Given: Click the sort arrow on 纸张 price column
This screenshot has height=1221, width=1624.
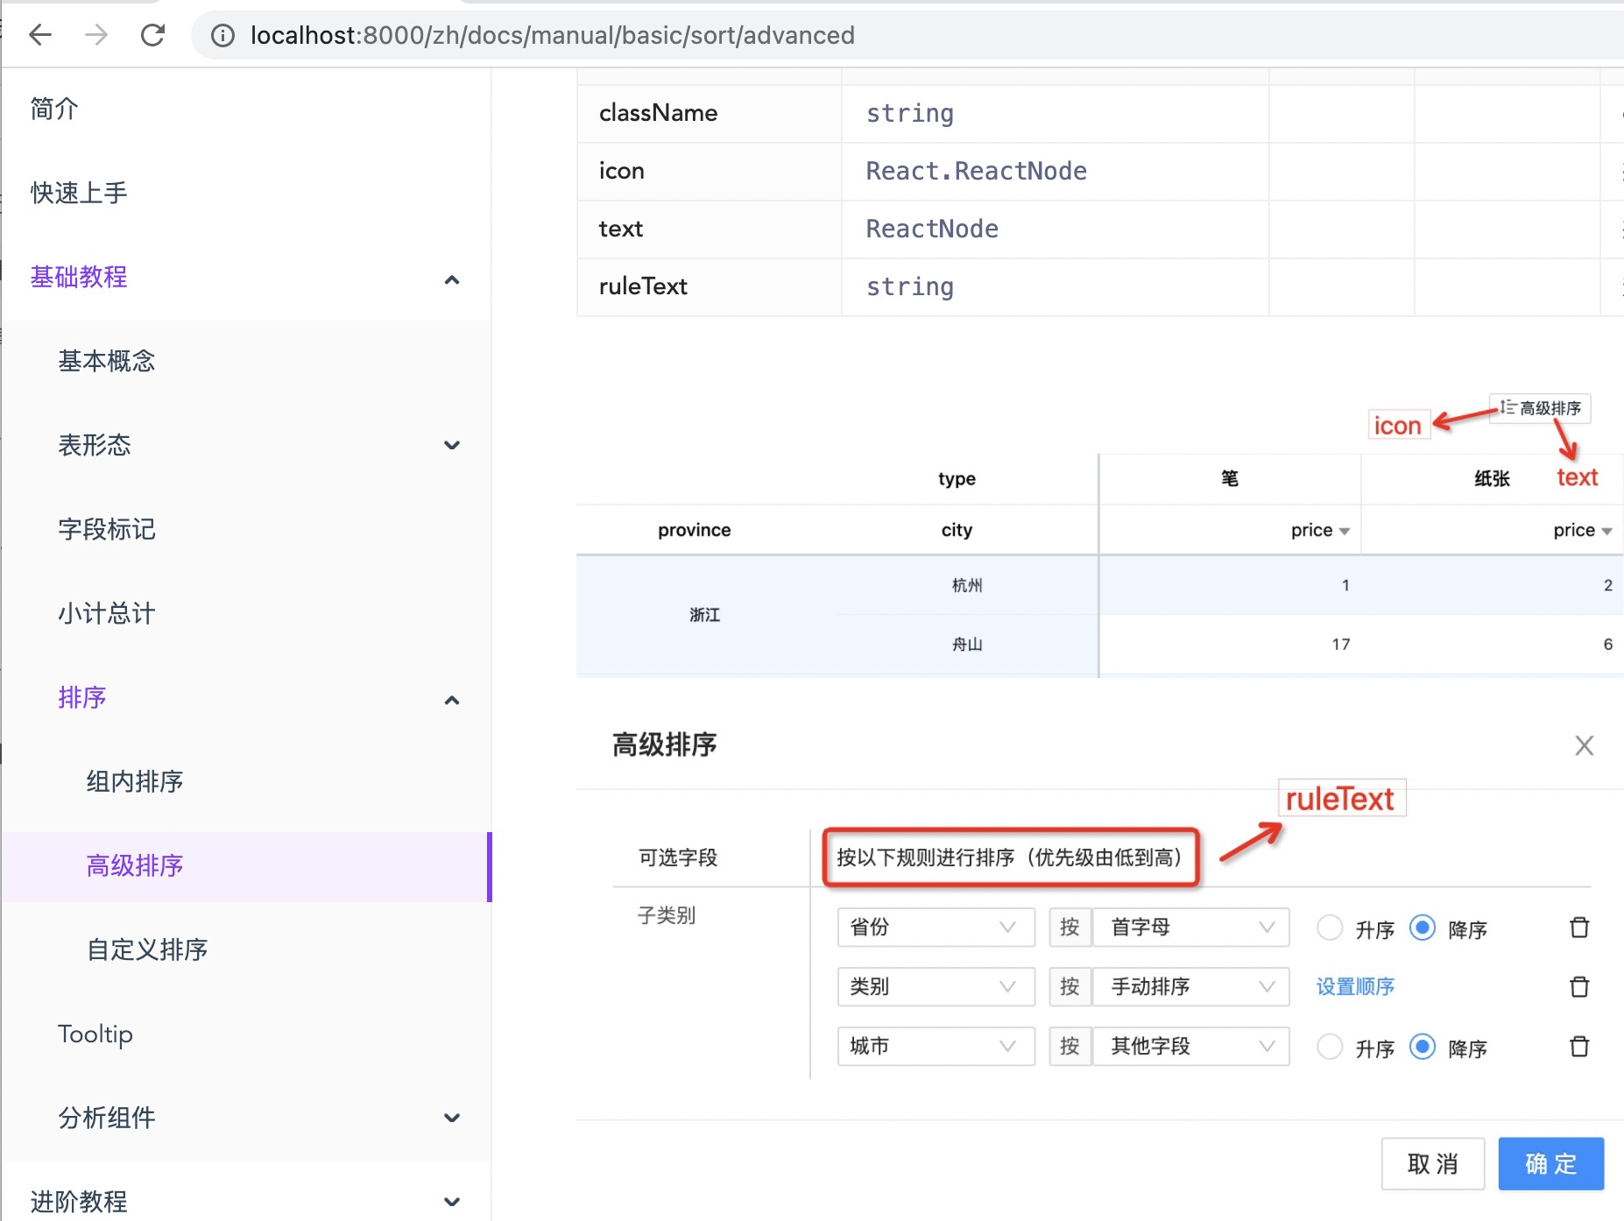Looking at the screenshot, I should [1606, 530].
